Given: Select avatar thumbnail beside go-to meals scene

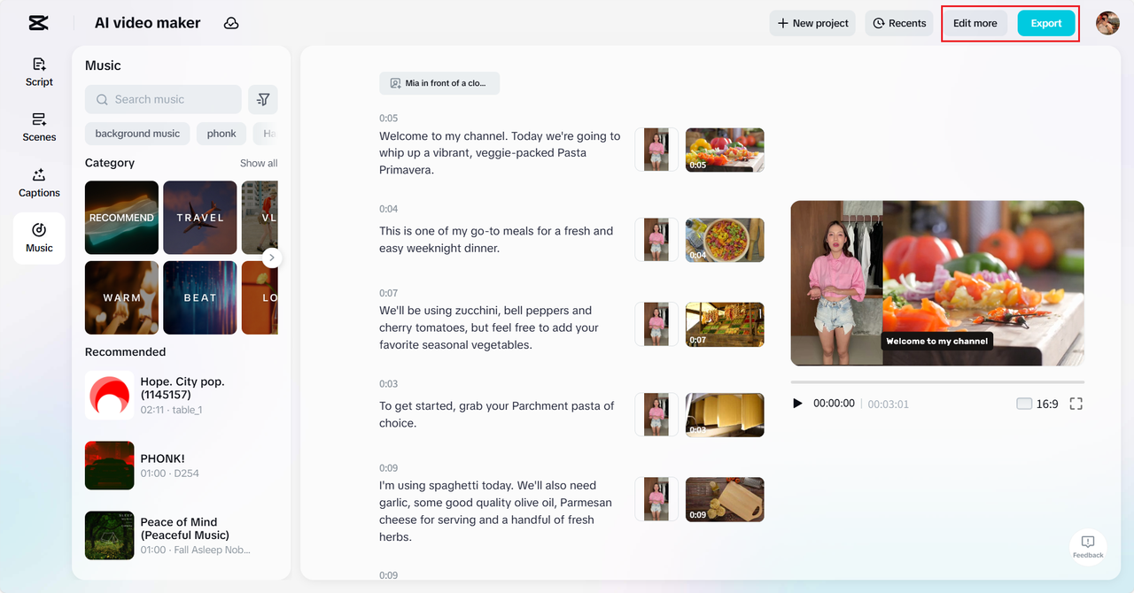Looking at the screenshot, I should 656,240.
